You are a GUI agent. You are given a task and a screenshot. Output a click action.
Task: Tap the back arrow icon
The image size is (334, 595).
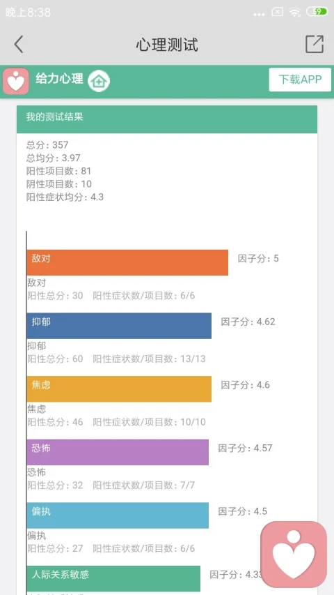coord(19,45)
